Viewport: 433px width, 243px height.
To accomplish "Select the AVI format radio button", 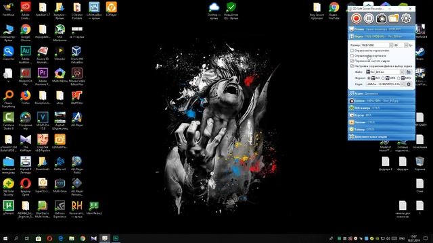I will tap(369, 78).
